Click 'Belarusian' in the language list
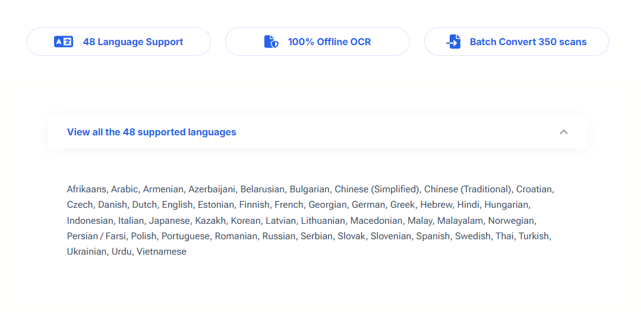The image size is (641, 317). click(x=262, y=189)
